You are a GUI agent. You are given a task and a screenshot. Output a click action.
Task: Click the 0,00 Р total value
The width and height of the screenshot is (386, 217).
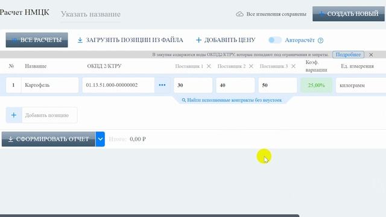(x=138, y=139)
